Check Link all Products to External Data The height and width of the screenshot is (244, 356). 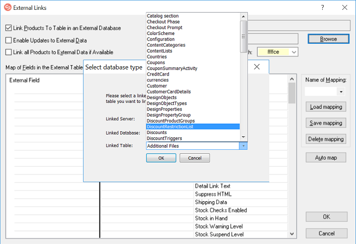(9, 52)
